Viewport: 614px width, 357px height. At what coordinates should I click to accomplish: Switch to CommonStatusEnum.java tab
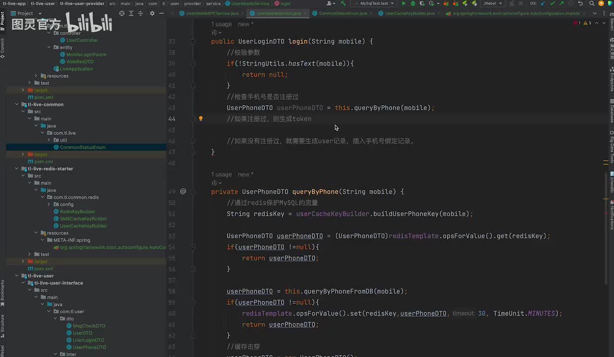coord(342,13)
